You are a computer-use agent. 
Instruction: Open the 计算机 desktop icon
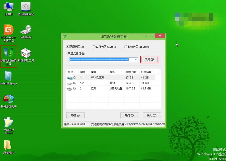tap(9, 9)
